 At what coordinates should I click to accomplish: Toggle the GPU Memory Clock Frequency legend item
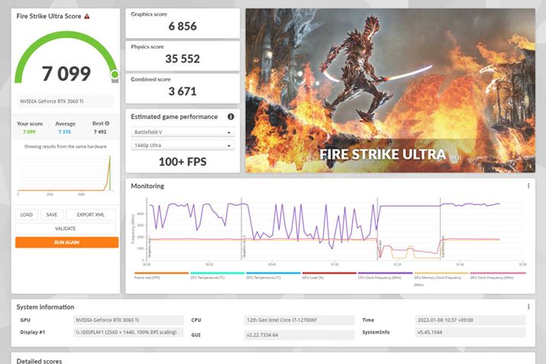441,279
